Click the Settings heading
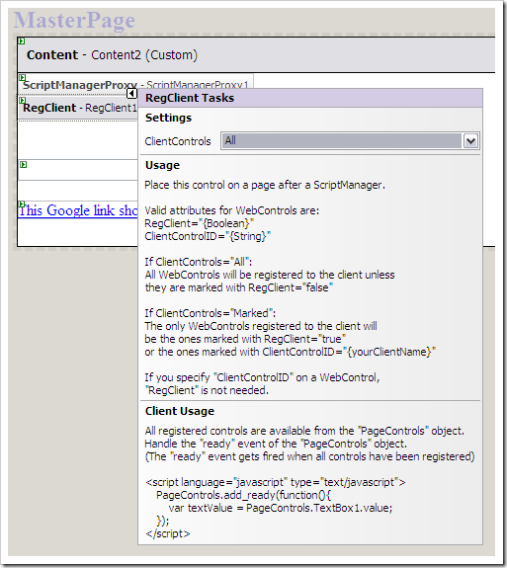 coord(168,119)
